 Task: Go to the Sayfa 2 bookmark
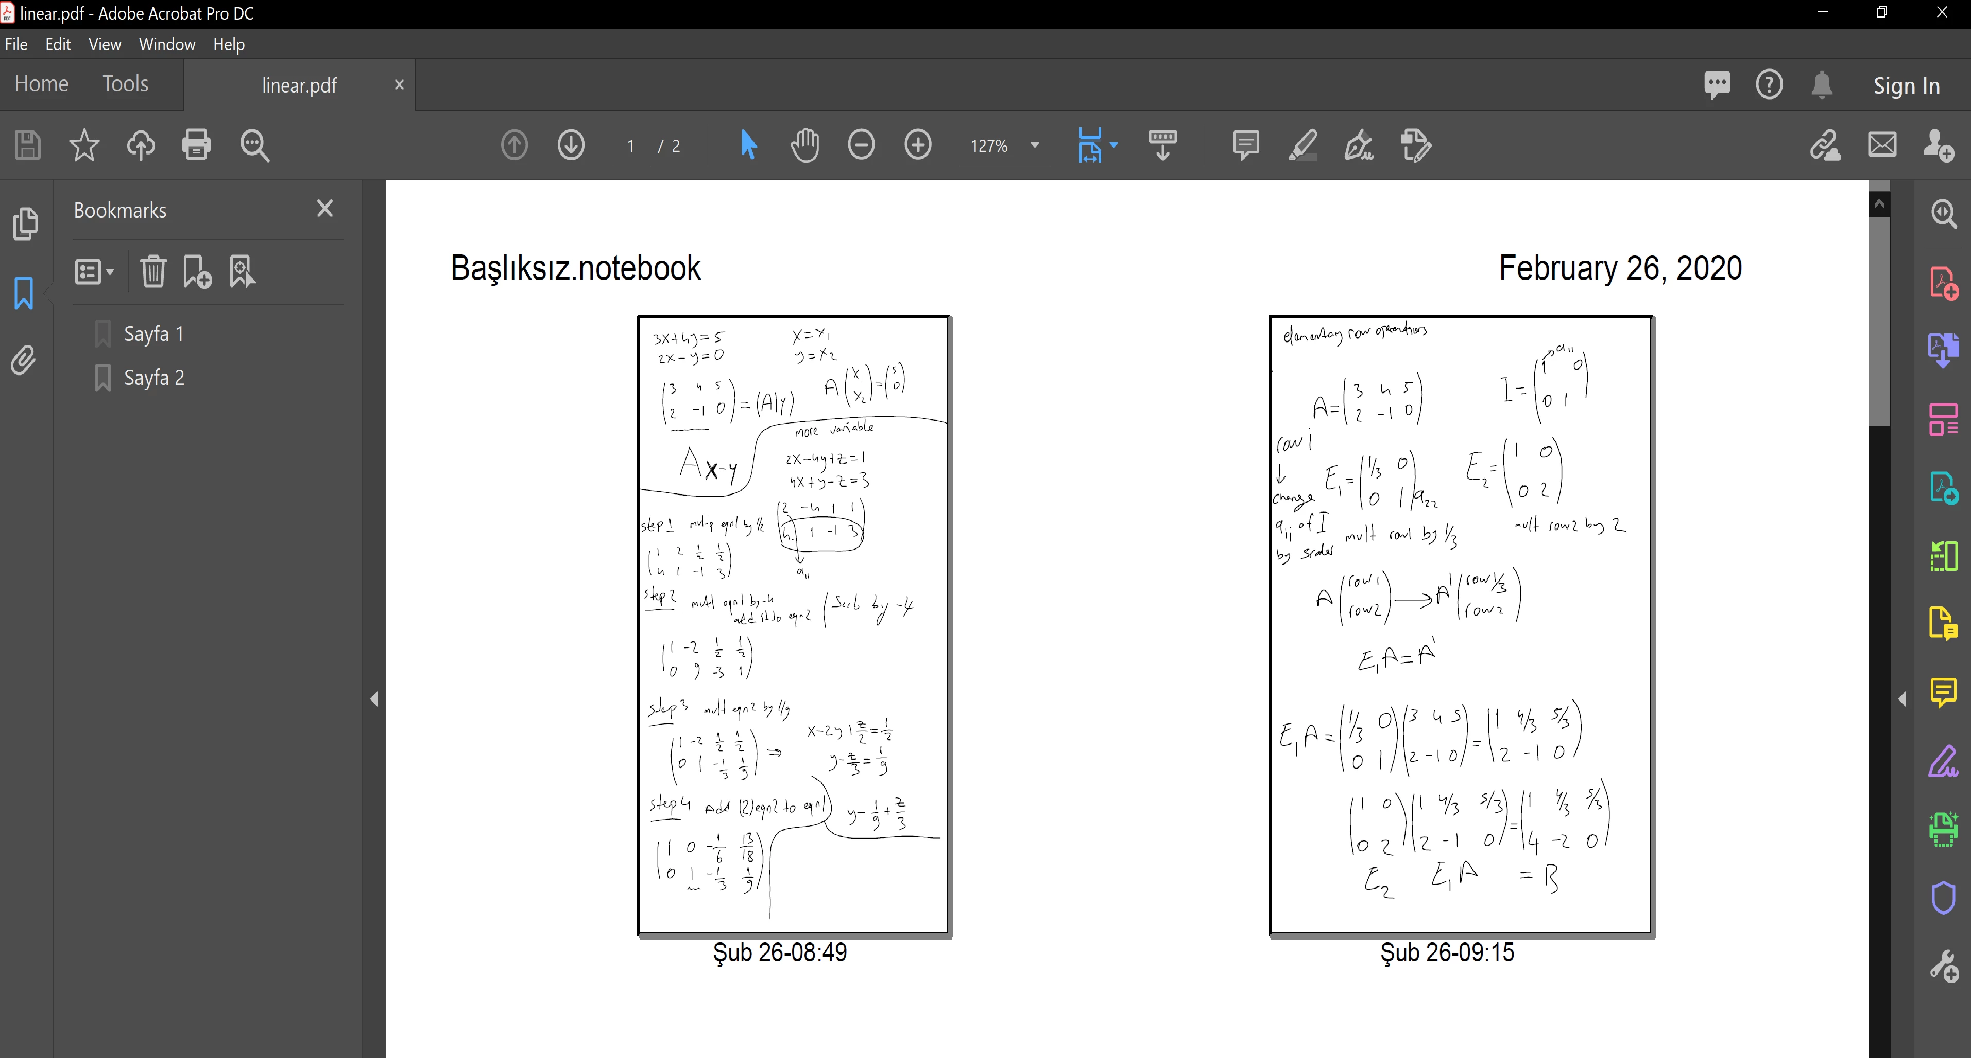154,377
